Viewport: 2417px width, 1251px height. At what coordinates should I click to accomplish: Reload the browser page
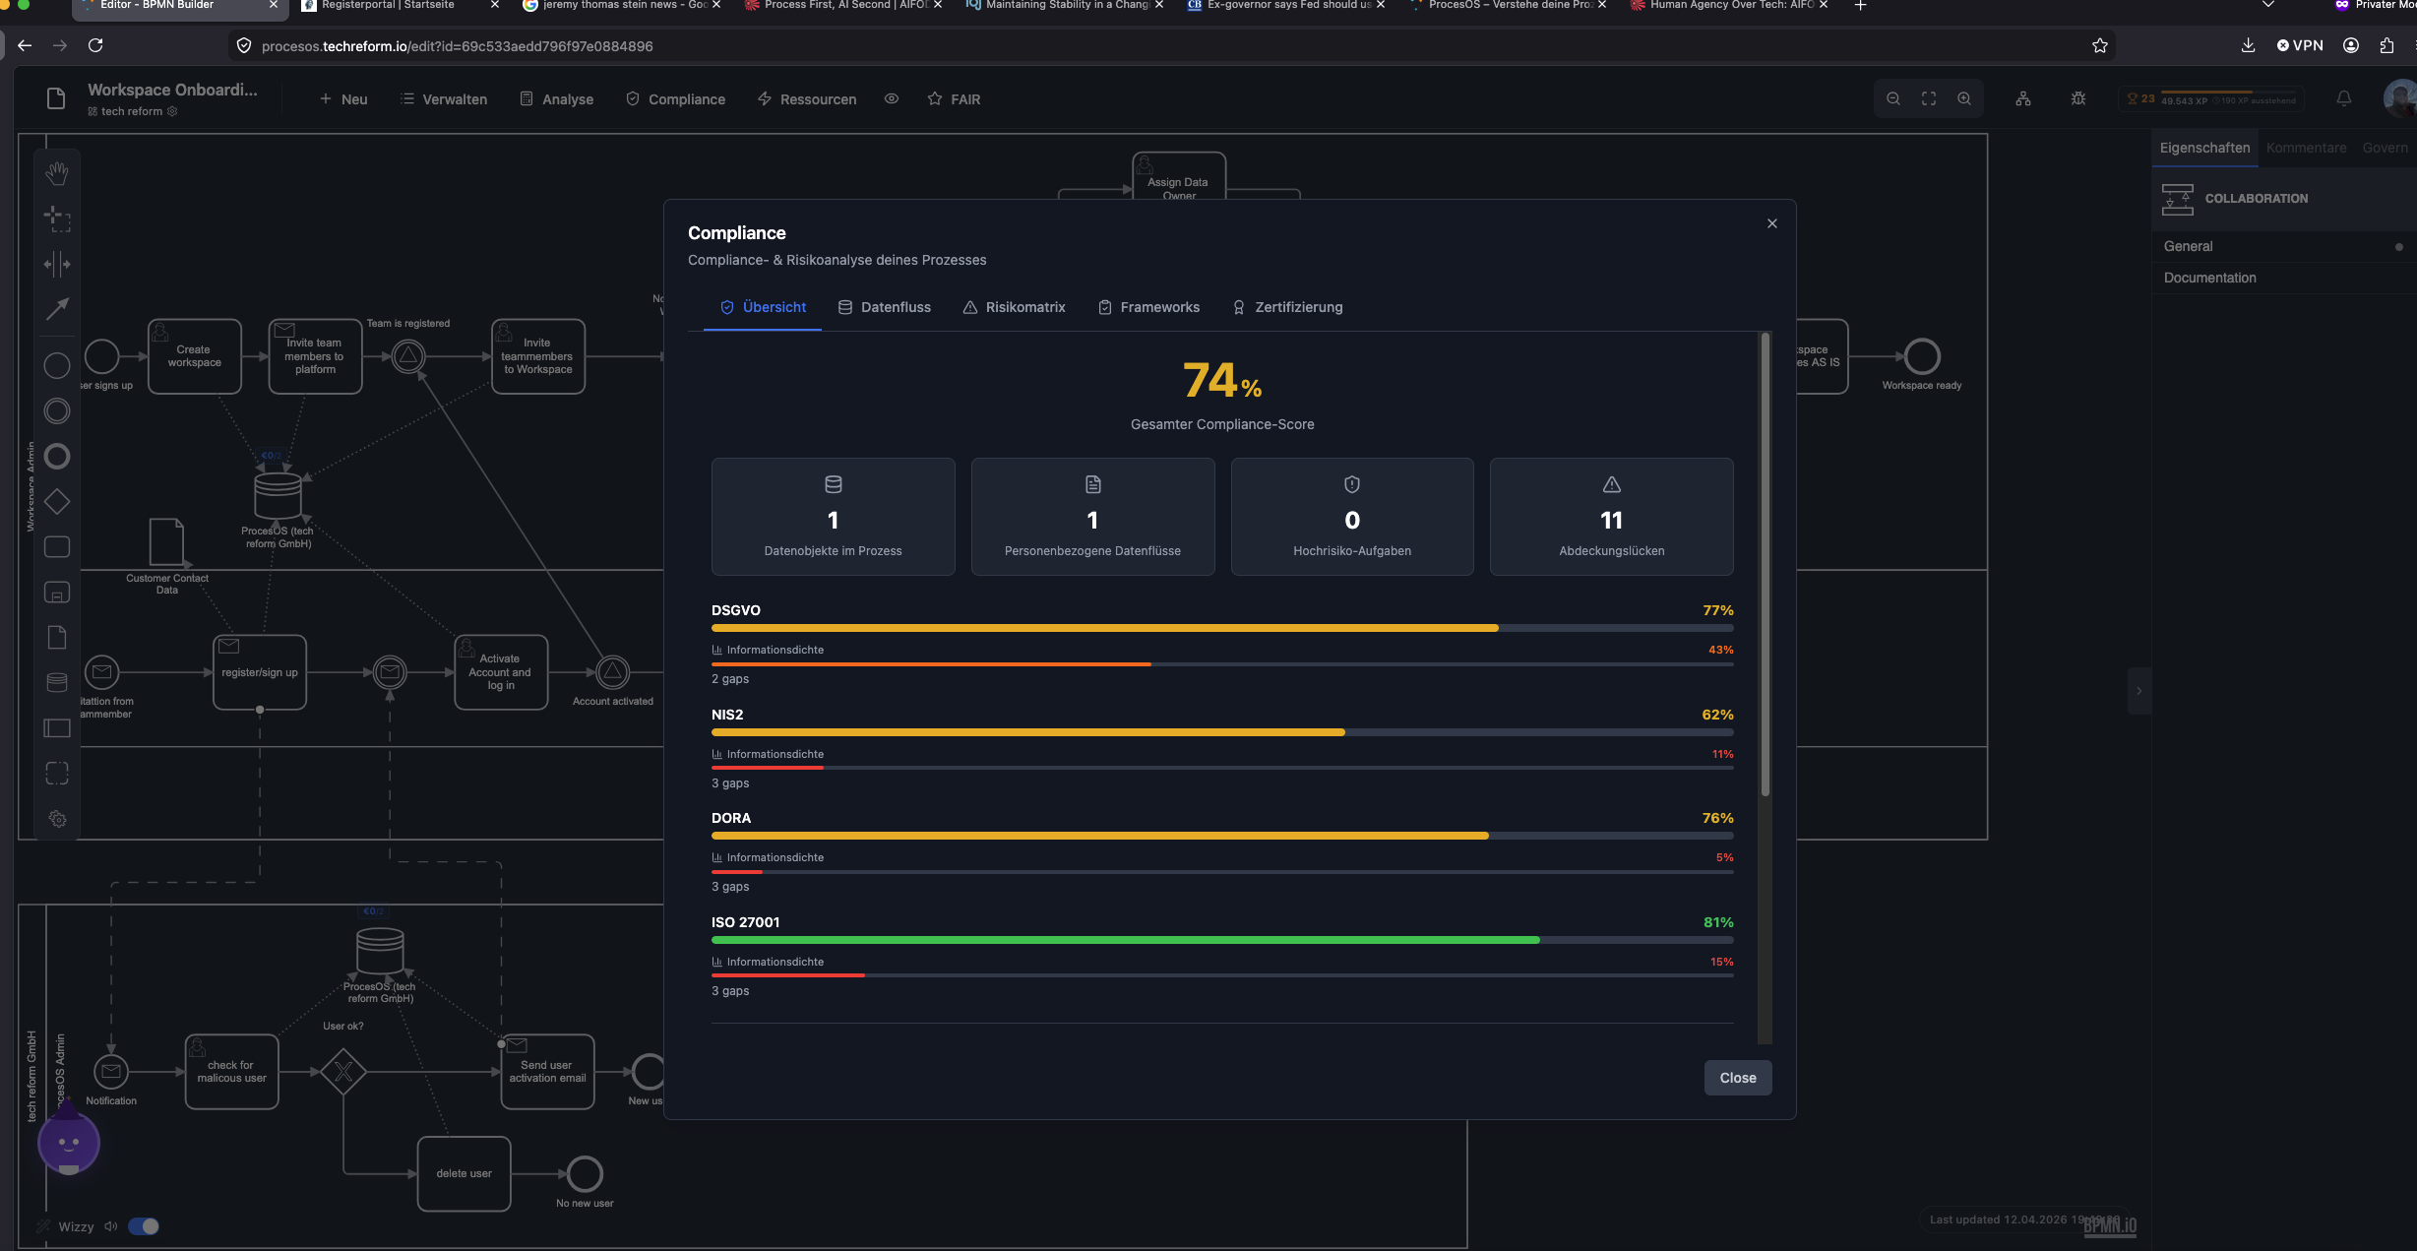click(95, 45)
